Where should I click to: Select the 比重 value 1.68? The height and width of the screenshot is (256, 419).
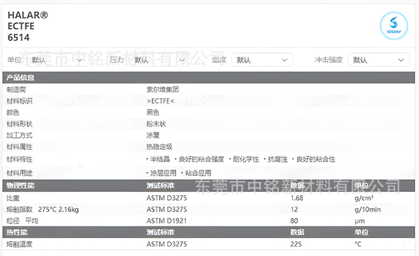coord(297,198)
